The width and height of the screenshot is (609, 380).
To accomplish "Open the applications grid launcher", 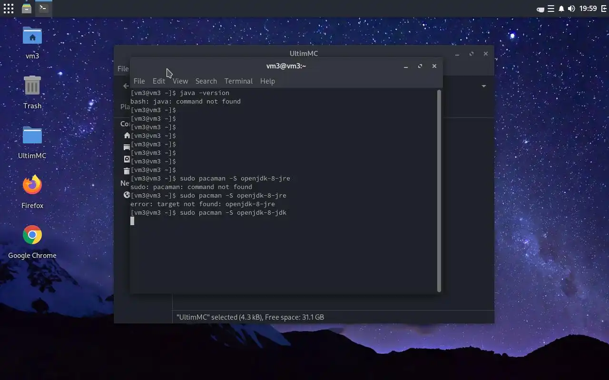I will (x=9, y=8).
